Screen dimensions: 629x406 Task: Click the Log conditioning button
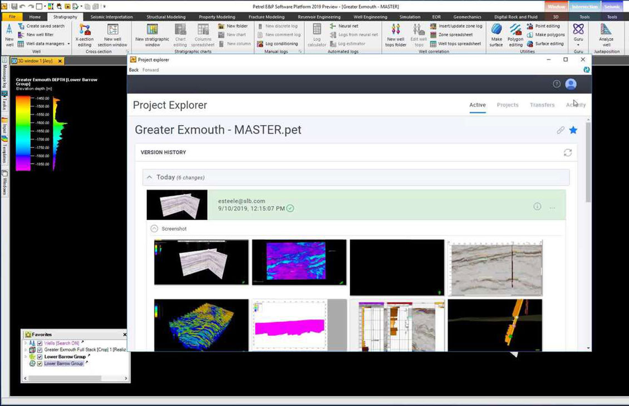(278, 44)
